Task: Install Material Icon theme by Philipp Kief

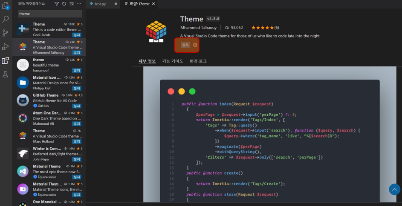Action: (x=77, y=88)
